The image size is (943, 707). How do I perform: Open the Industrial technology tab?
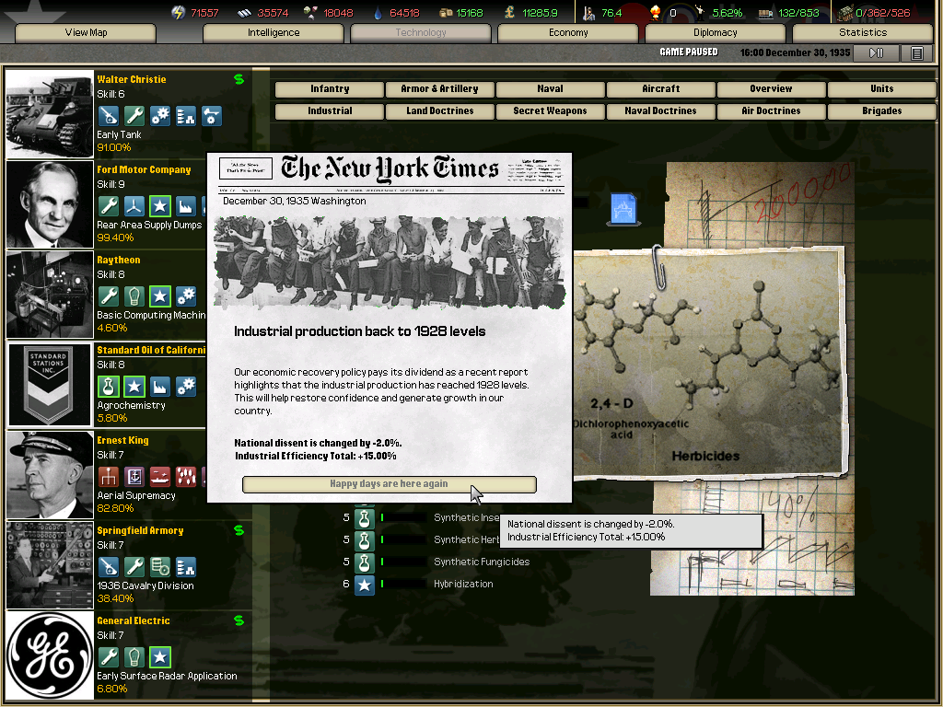tap(330, 110)
